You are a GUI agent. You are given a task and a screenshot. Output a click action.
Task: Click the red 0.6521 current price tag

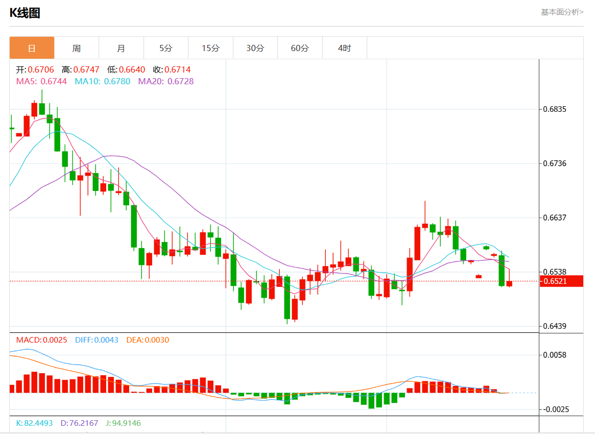(562, 281)
